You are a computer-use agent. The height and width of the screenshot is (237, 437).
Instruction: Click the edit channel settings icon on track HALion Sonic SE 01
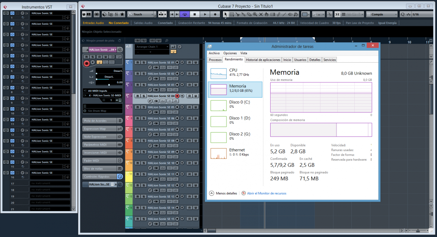click(x=150, y=67)
